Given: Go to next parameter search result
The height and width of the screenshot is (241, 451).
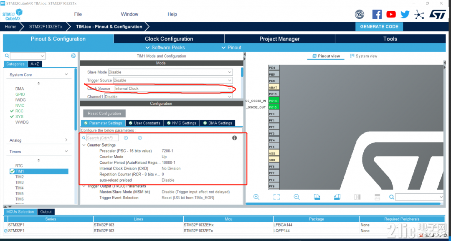Looking at the screenshot, I should point(140,138).
